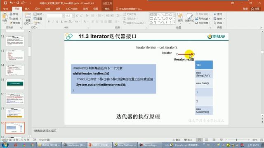
Task: Select the rectangle shape in the shapes gallery
Action: tap(167, 15)
